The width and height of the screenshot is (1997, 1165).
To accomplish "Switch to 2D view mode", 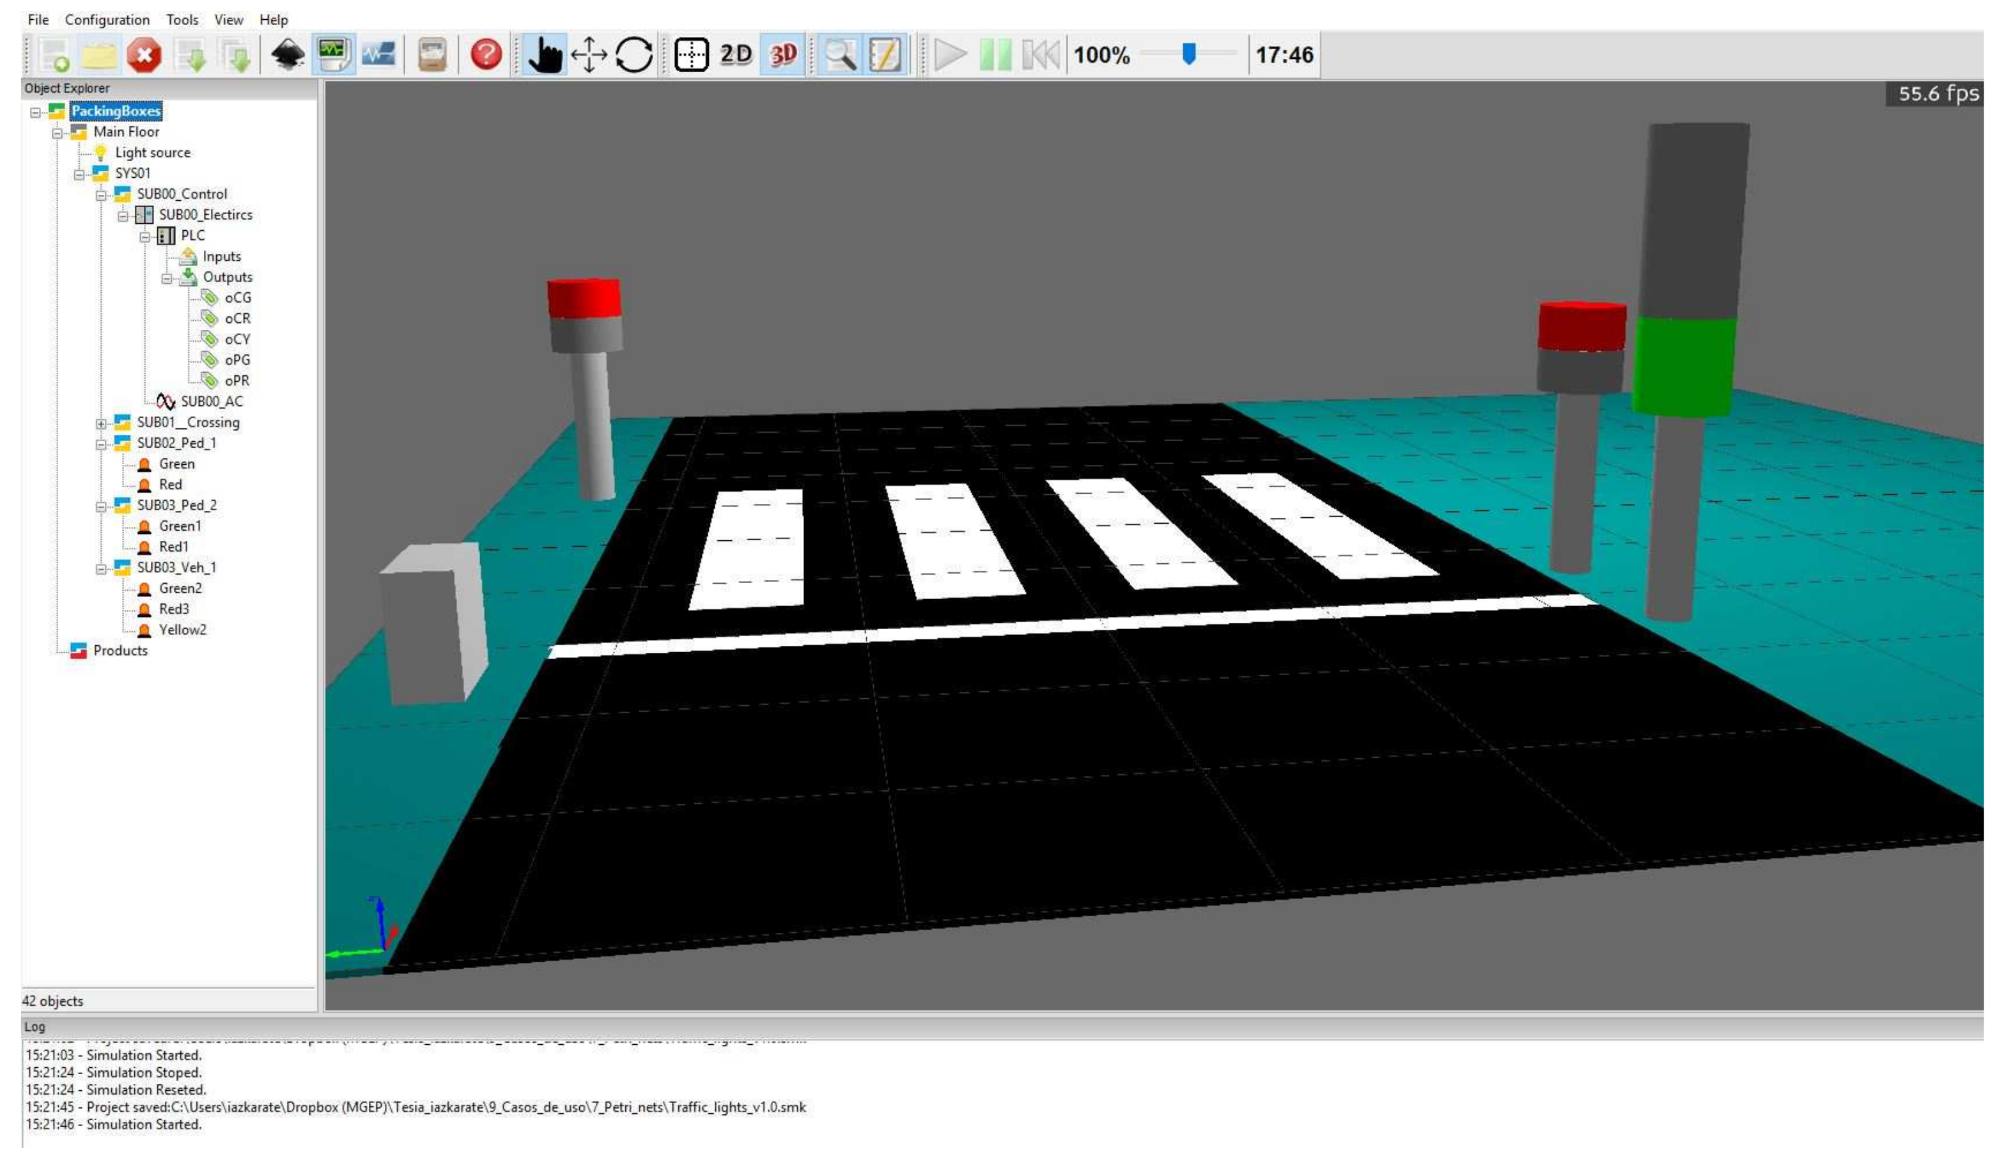I will click(736, 55).
